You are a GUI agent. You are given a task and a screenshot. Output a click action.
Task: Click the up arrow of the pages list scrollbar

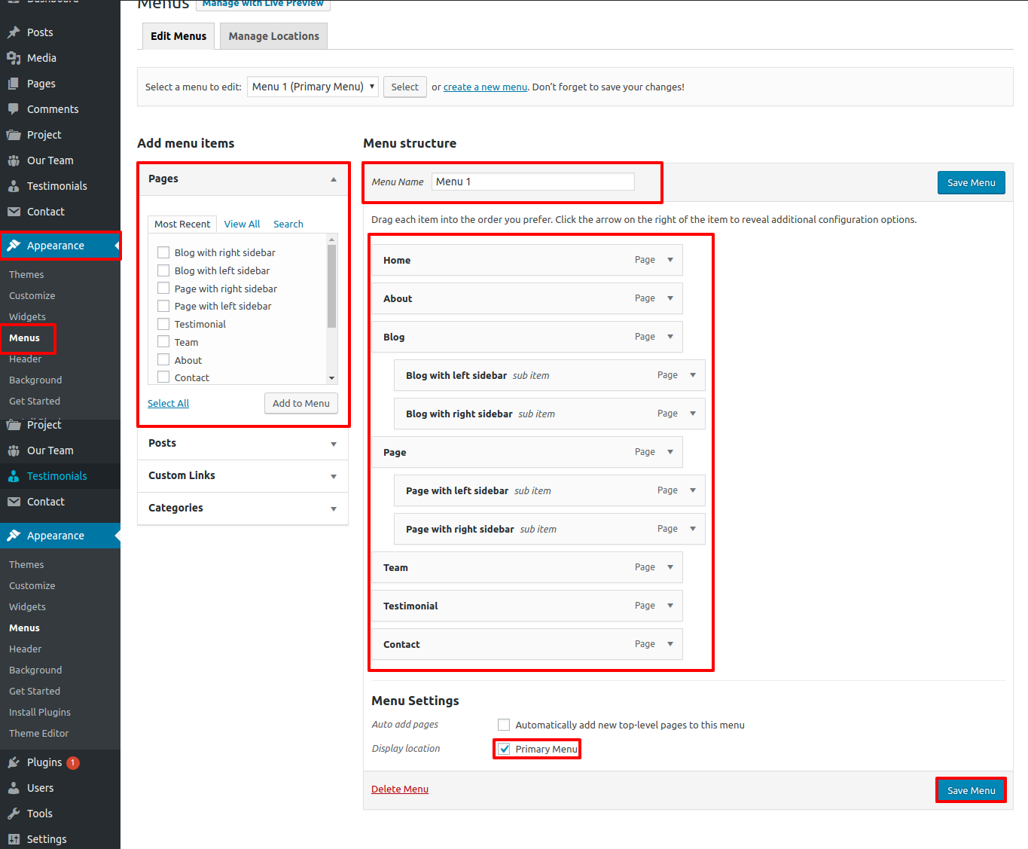pyautogui.click(x=331, y=240)
